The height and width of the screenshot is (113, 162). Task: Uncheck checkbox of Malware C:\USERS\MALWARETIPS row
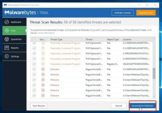34,69
